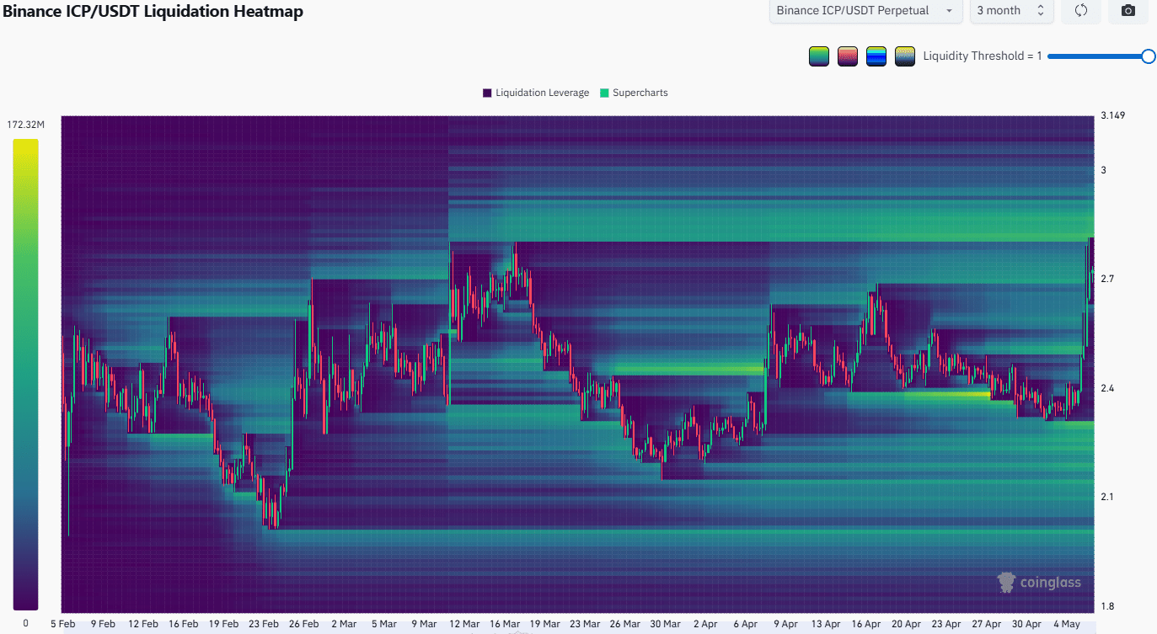Toggle the Supercharts legend series
Screen dimensions: 1157x634
click(x=633, y=93)
